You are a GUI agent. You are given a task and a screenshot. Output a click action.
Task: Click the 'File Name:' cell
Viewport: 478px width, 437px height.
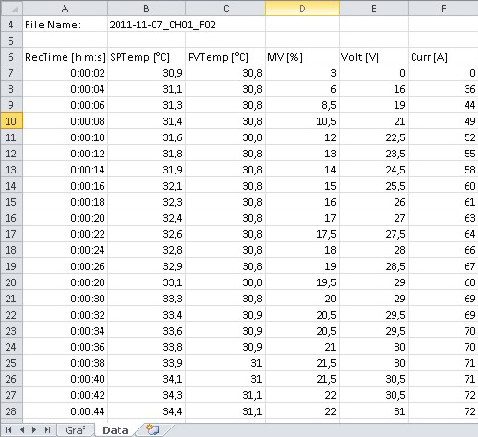click(x=64, y=25)
